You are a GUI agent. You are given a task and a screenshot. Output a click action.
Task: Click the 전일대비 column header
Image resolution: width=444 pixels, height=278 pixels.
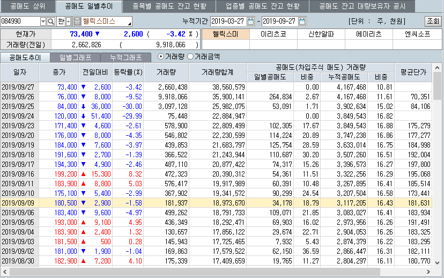coord(95,72)
